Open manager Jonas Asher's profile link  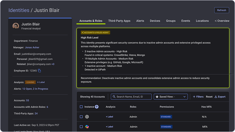point(32,47)
